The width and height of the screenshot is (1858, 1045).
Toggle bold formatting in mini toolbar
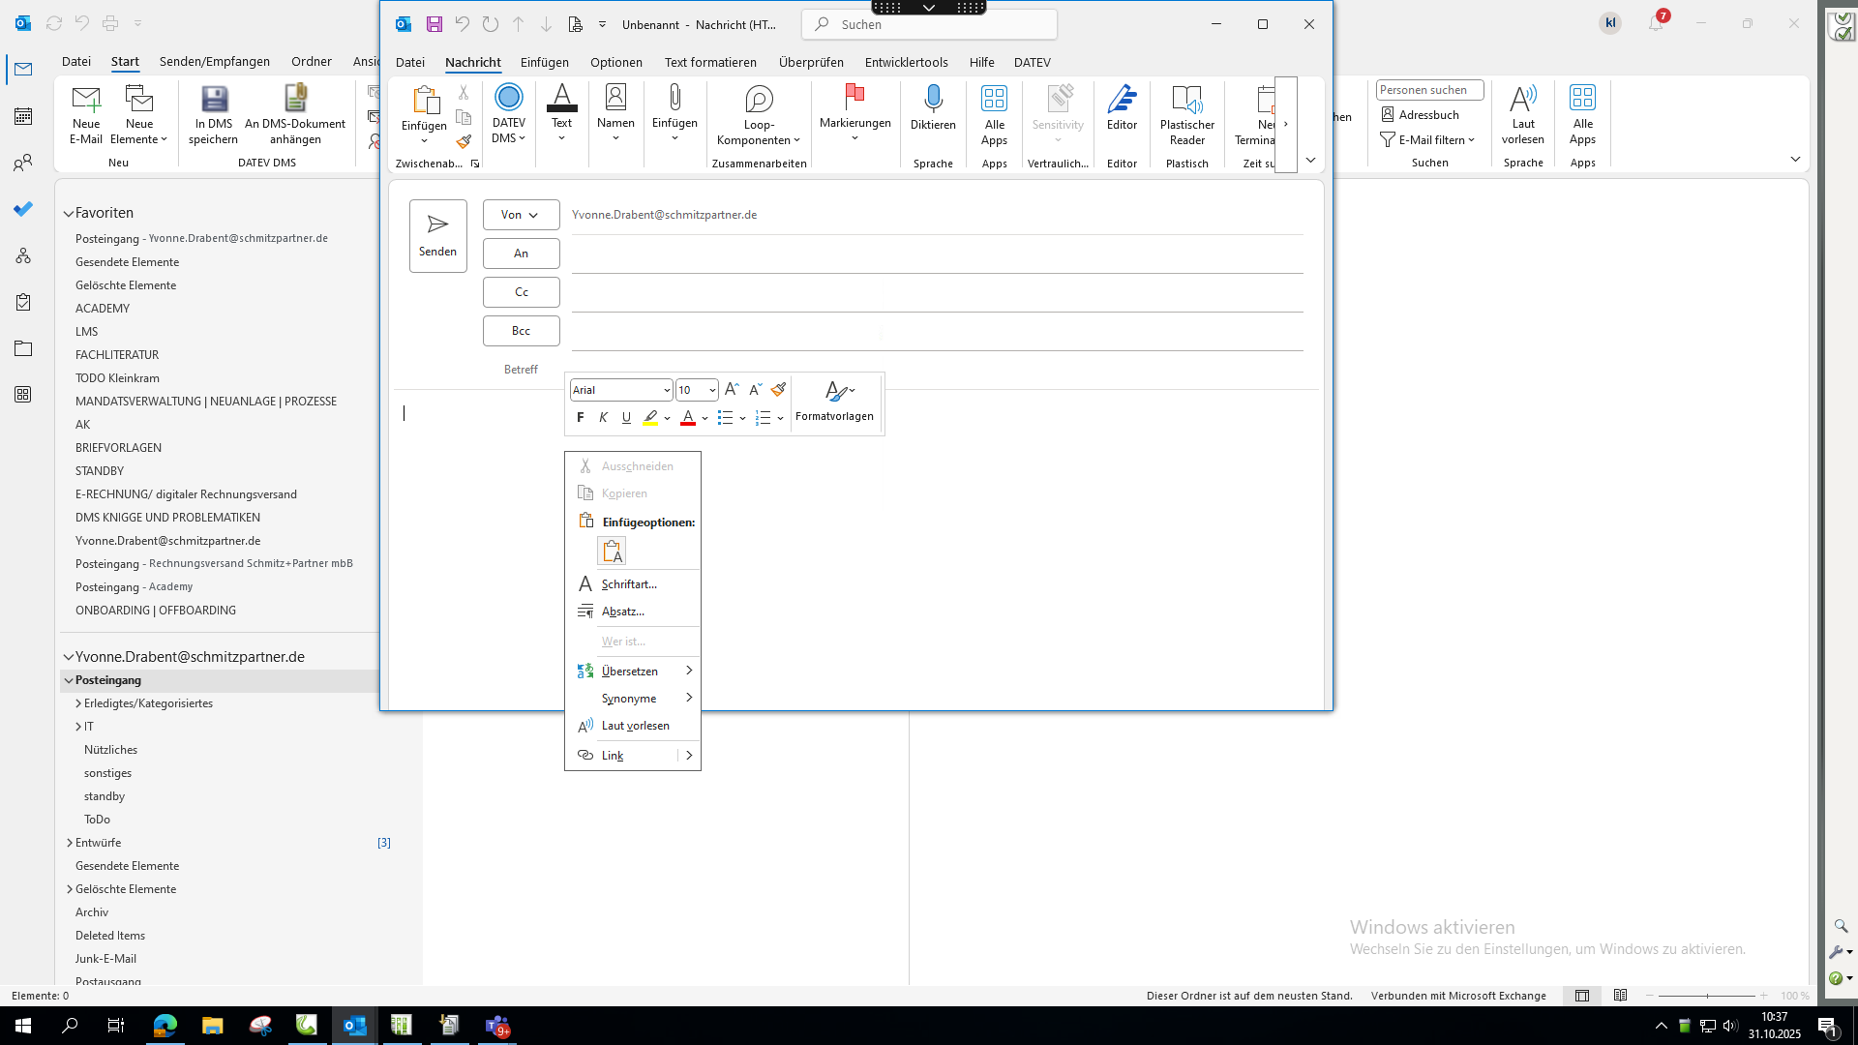point(580,418)
